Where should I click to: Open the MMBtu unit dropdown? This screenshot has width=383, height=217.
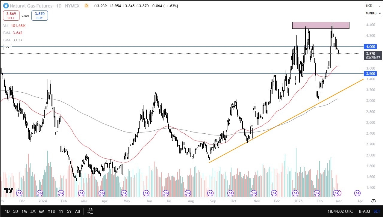pyautogui.click(x=373, y=13)
